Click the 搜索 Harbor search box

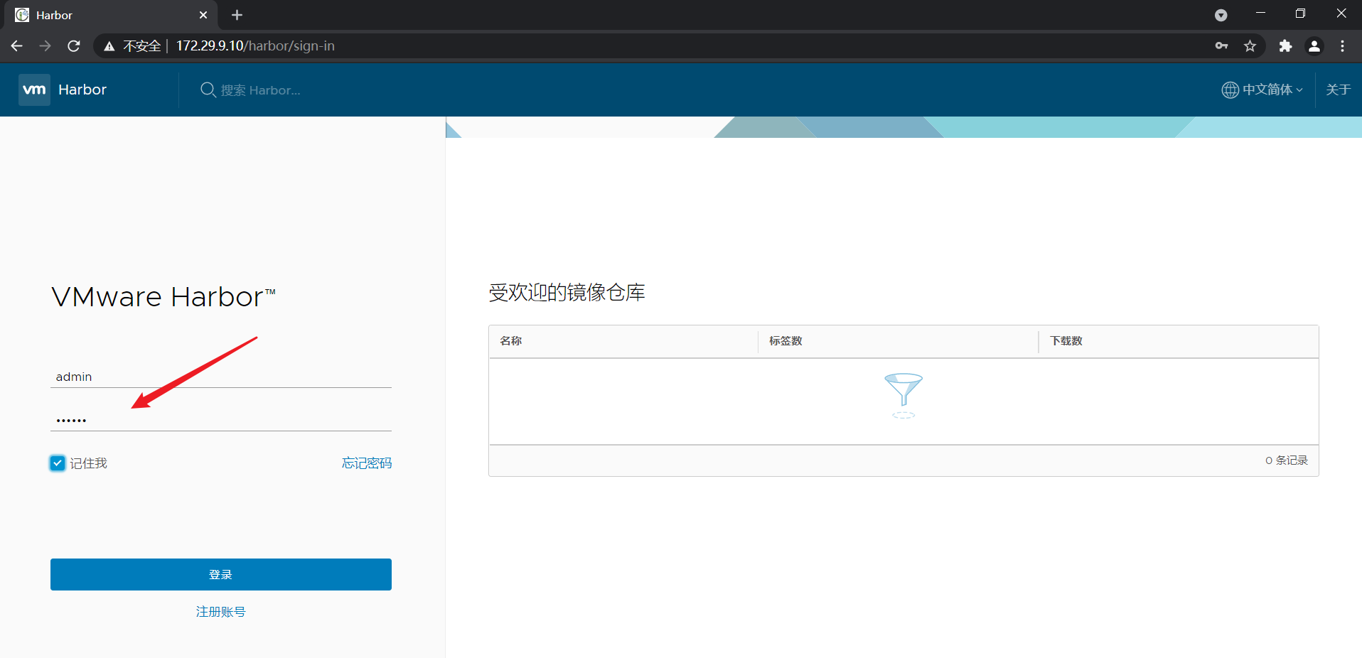pos(260,90)
